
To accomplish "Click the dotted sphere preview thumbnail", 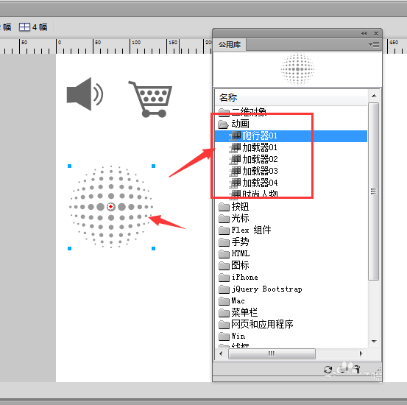I will tap(297, 69).
